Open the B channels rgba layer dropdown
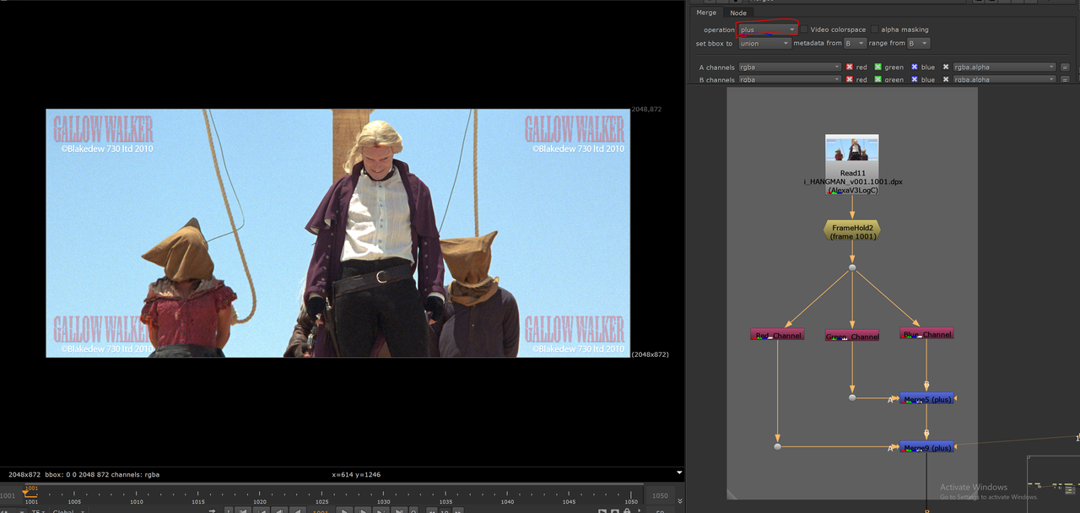 [x=790, y=79]
